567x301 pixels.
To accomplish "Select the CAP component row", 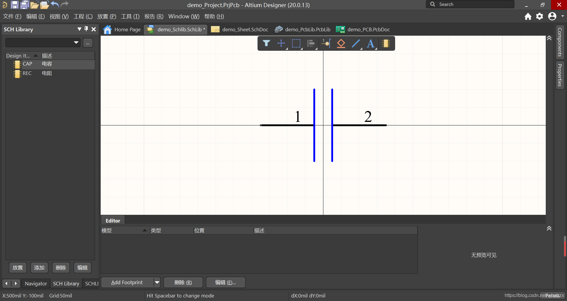I will [x=50, y=64].
